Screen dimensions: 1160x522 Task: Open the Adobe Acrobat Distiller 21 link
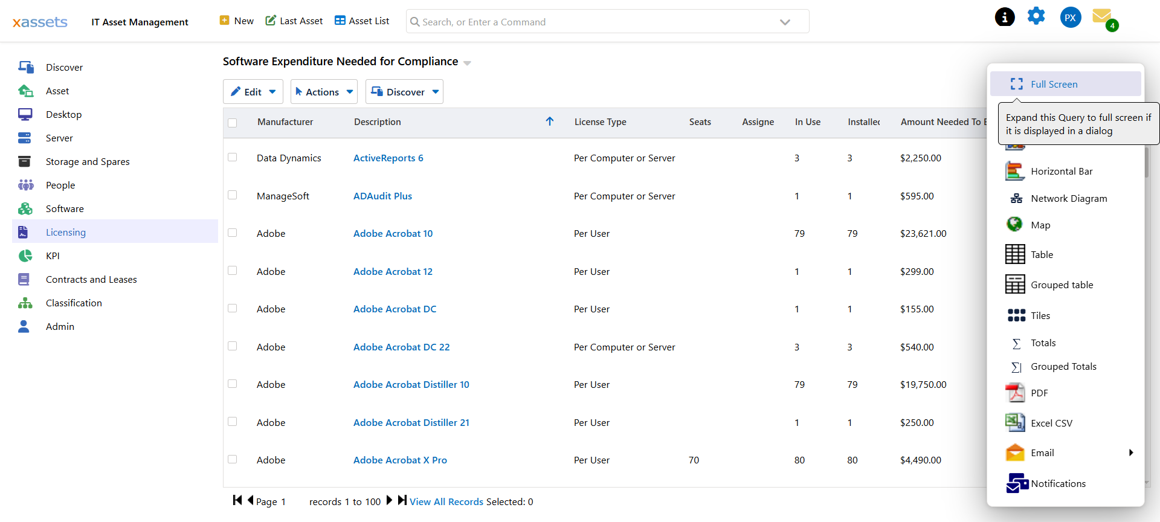[x=411, y=422]
